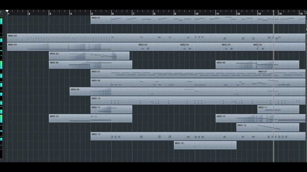Select the MIDI 06 clip starting at bar 3
The width and height of the screenshot is (307, 172).
tap(91, 65)
